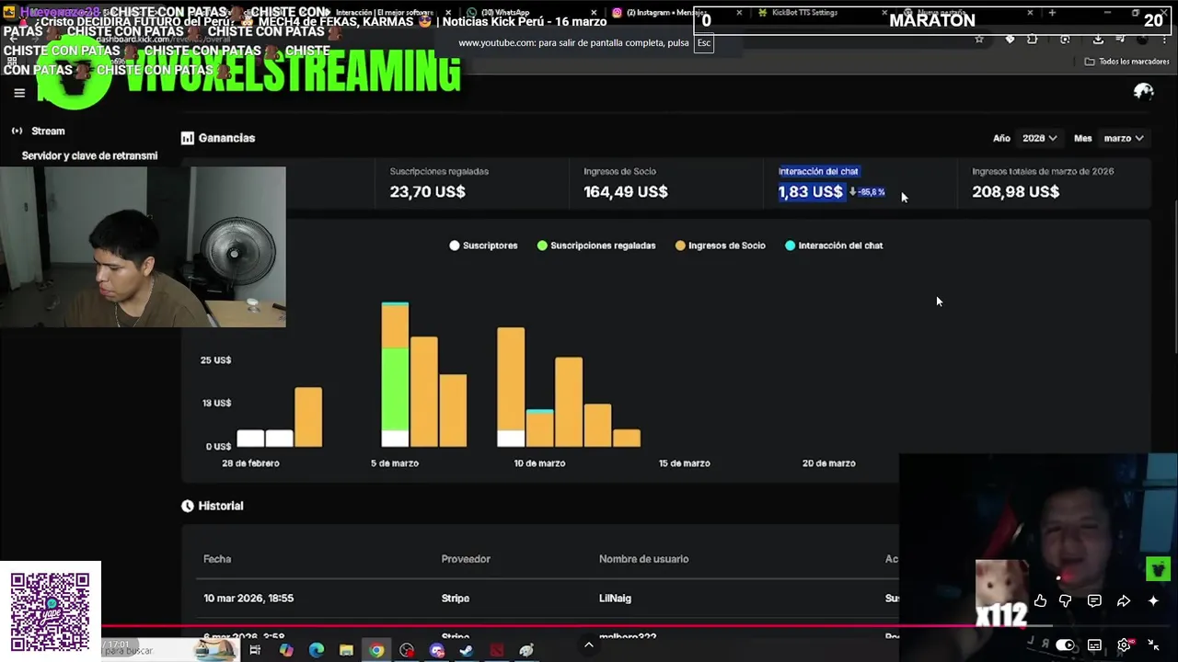Exit fullscreen in the YouTube player
The width and height of the screenshot is (1178, 662).
click(x=1153, y=645)
